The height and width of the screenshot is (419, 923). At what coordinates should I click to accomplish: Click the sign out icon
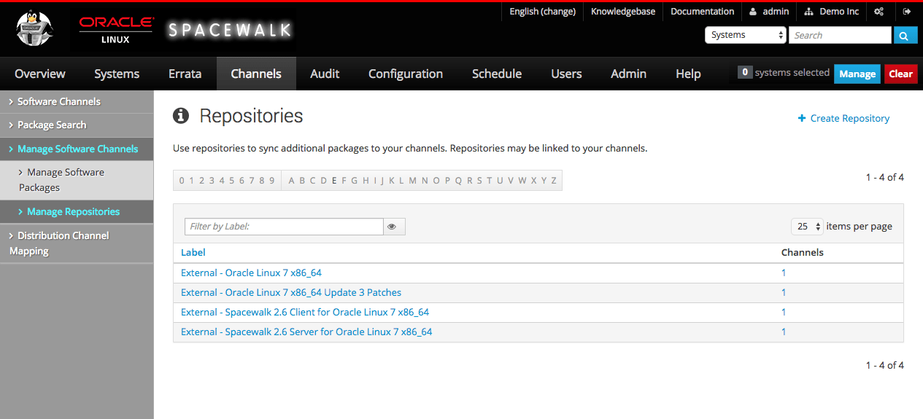click(907, 12)
